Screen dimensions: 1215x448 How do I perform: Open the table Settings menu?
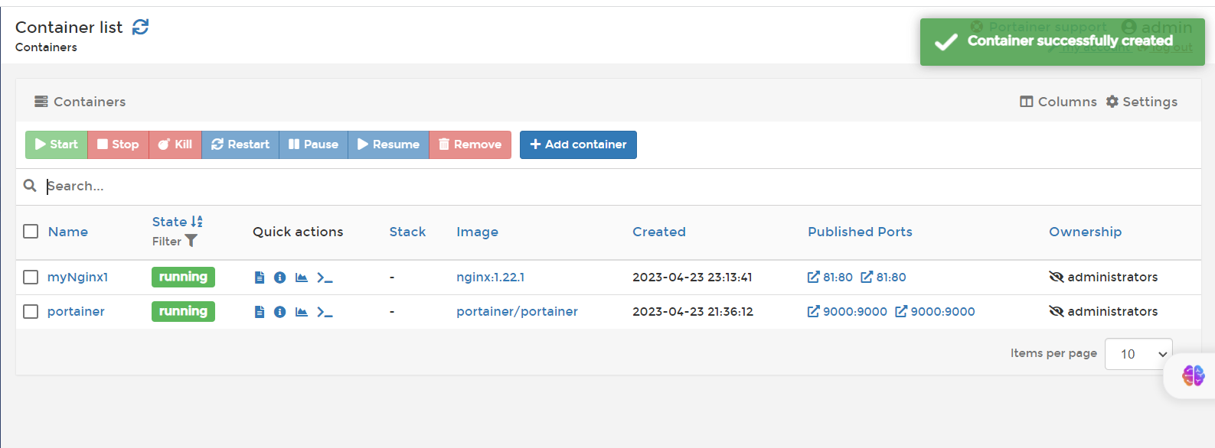[1142, 102]
